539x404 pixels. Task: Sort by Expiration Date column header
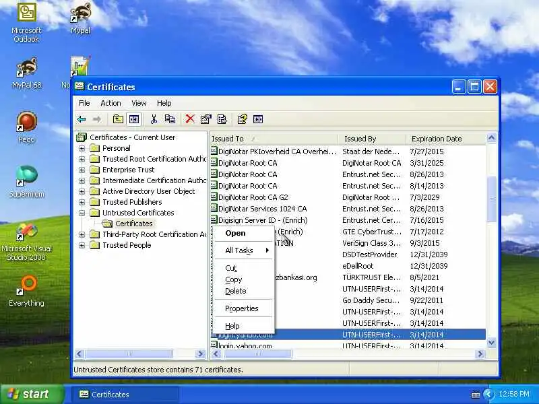(446, 139)
